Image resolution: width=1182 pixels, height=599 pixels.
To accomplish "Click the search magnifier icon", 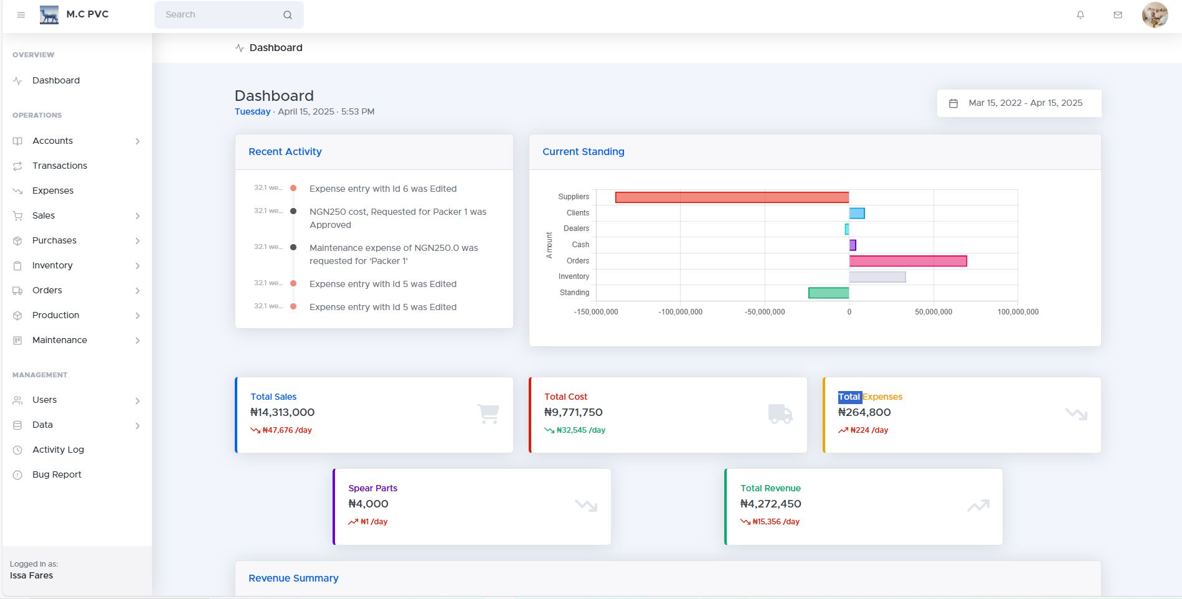I will click(x=288, y=15).
